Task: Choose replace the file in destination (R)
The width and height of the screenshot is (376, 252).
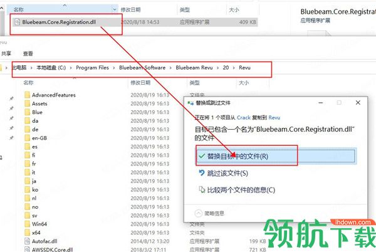Action: pos(276,157)
